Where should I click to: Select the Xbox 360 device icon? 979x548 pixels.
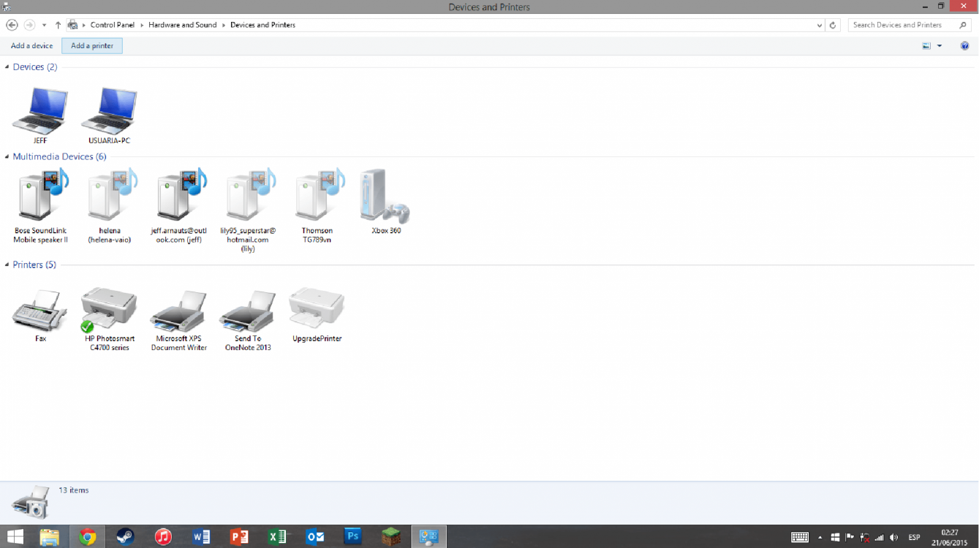385,197
